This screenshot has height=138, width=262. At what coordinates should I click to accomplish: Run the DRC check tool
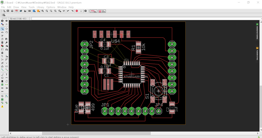click(7, 103)
